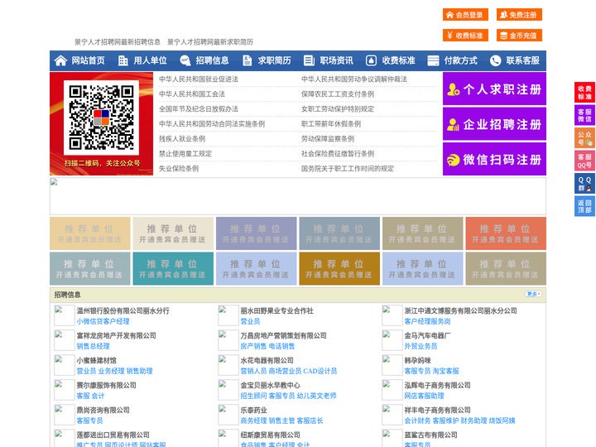596x447 pixels.
Task: Open the 客户经理服务岗 job link
Action: point(427,321)
